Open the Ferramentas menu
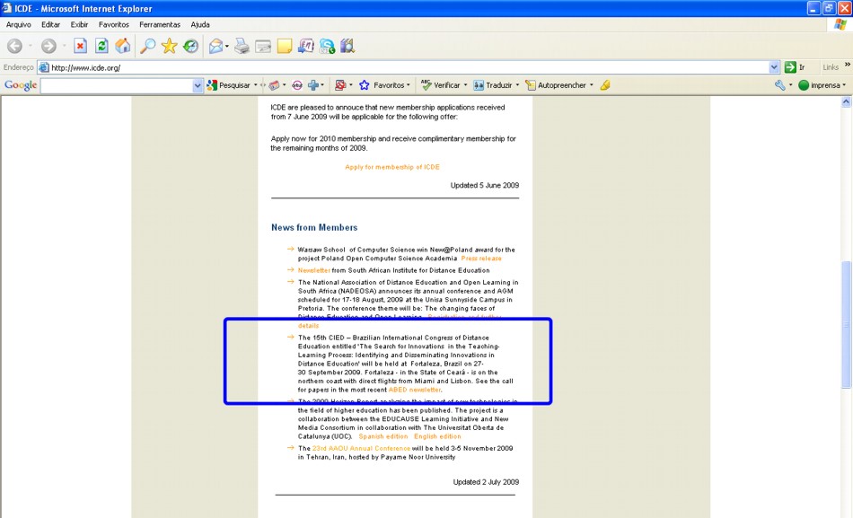853x518 pixels. pos(160,24)
